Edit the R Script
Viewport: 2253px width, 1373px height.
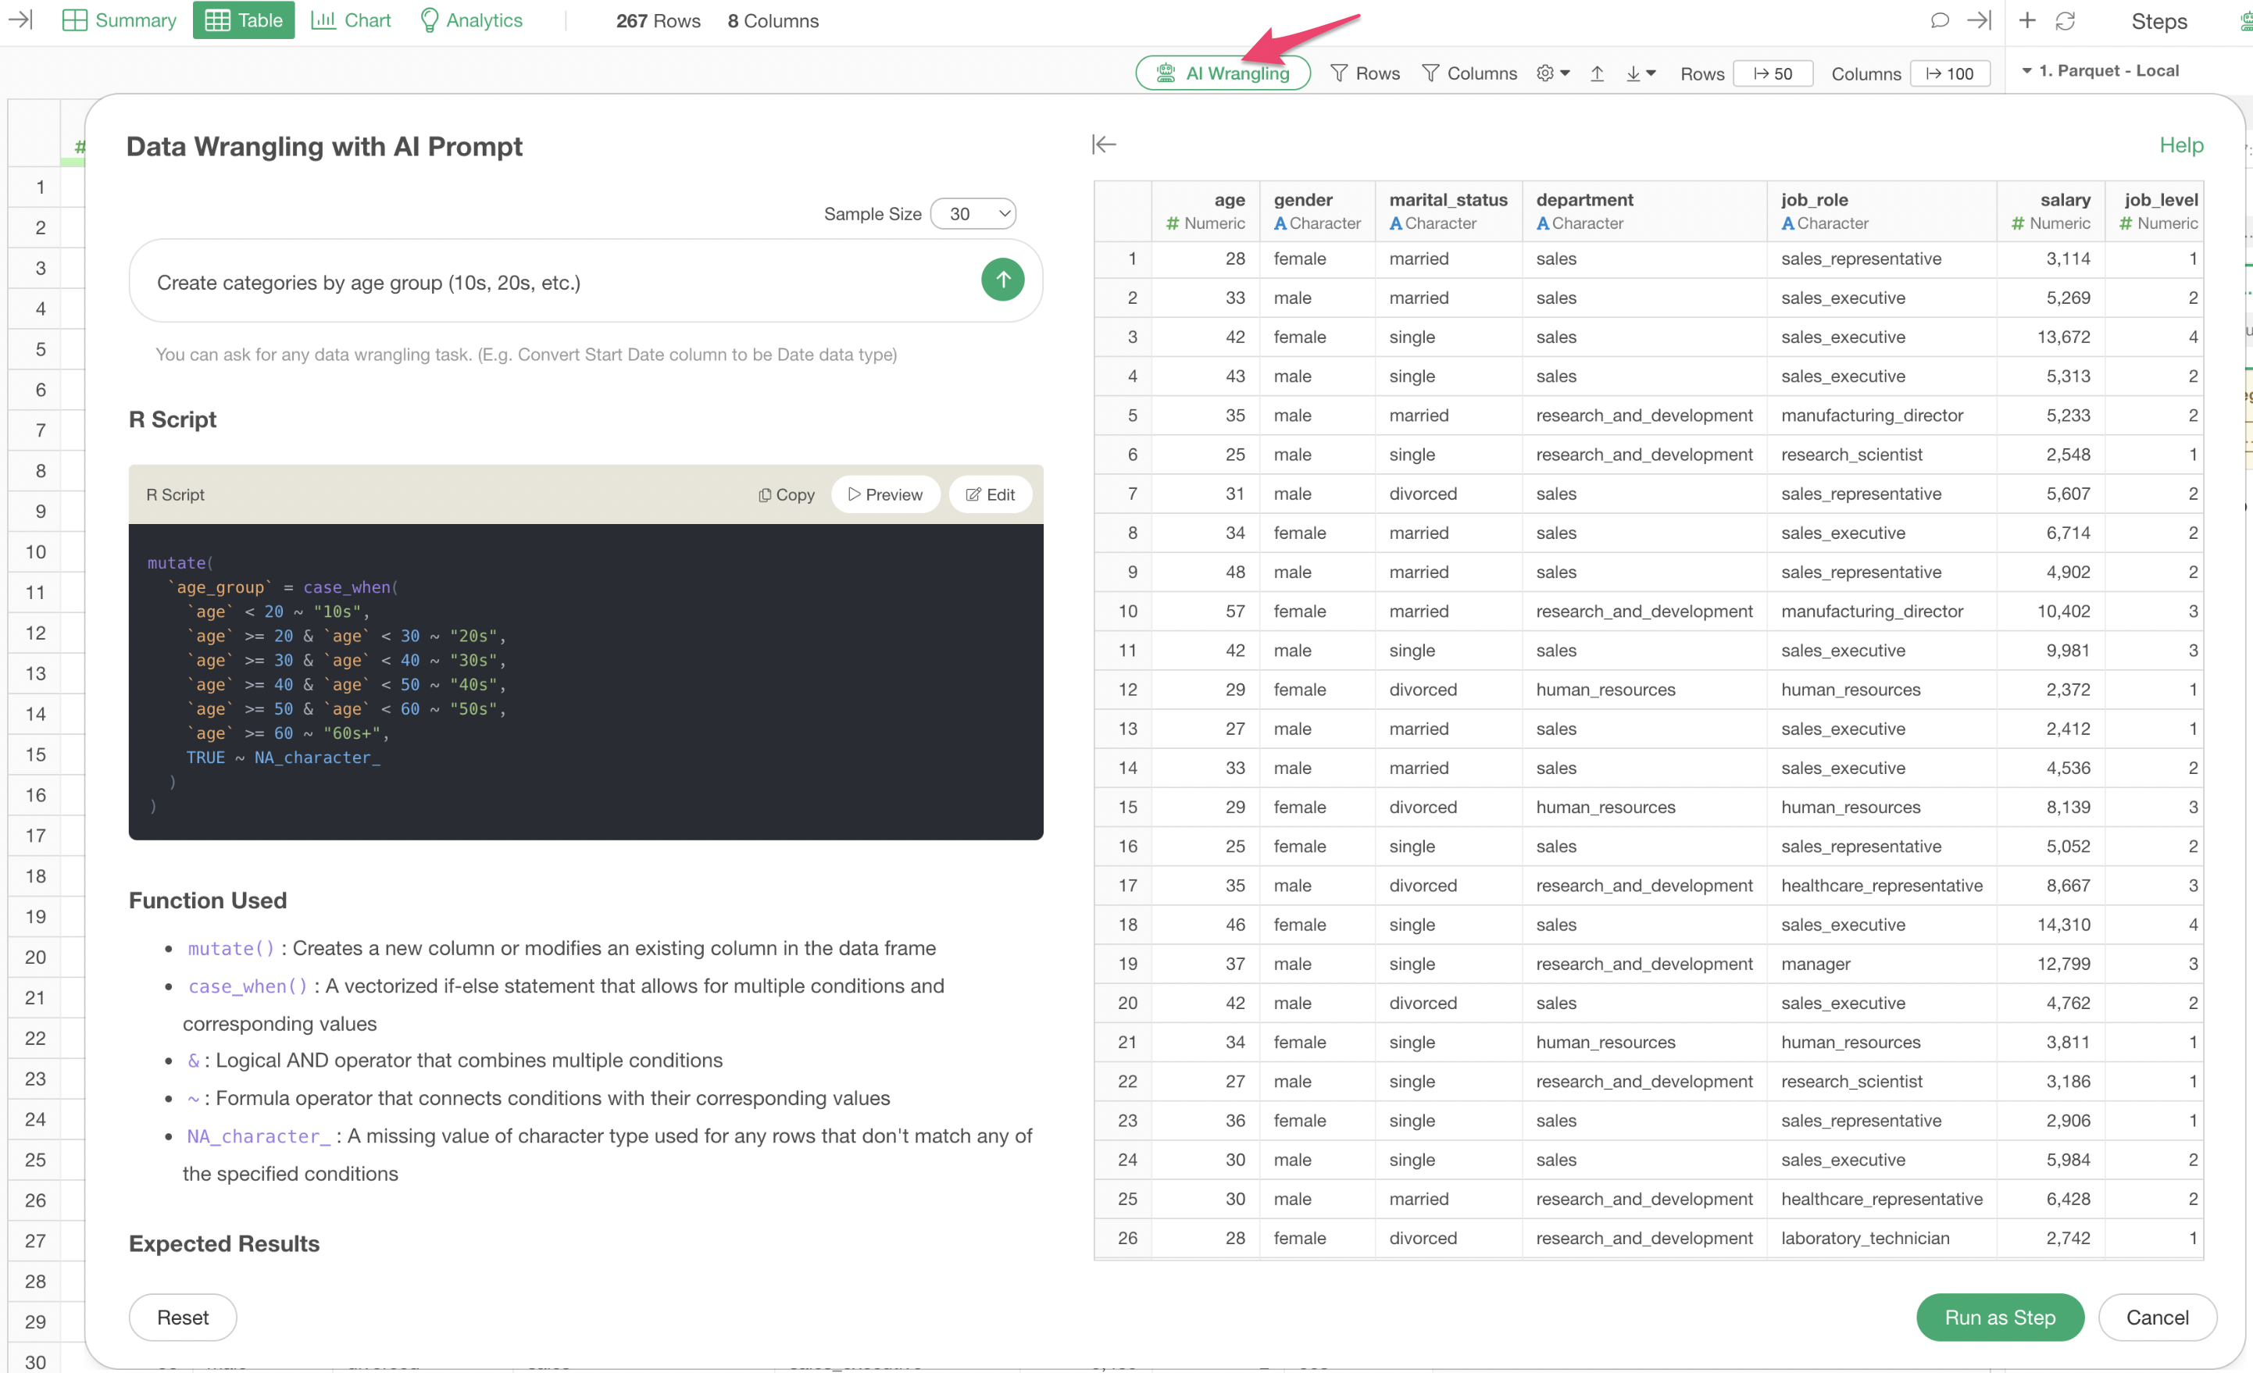tap(991, 494)
